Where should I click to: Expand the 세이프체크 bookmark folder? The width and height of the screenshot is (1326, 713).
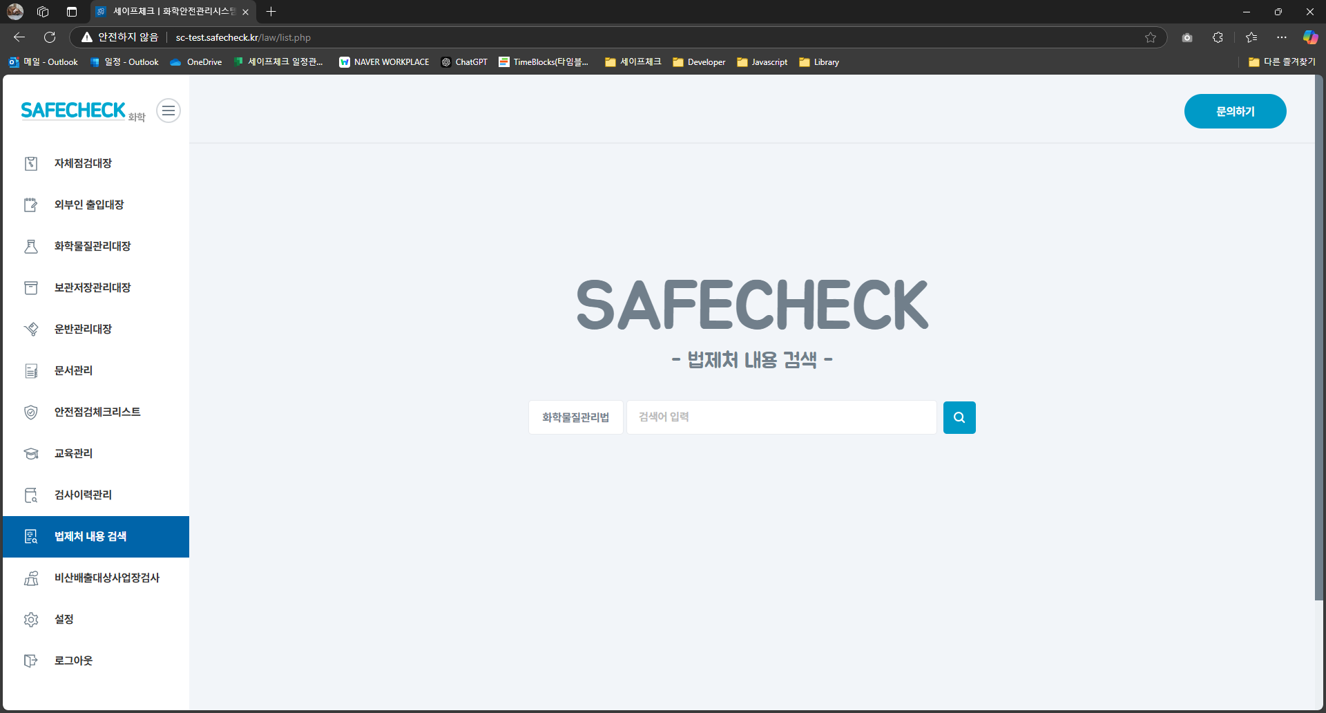coord(633,62)
